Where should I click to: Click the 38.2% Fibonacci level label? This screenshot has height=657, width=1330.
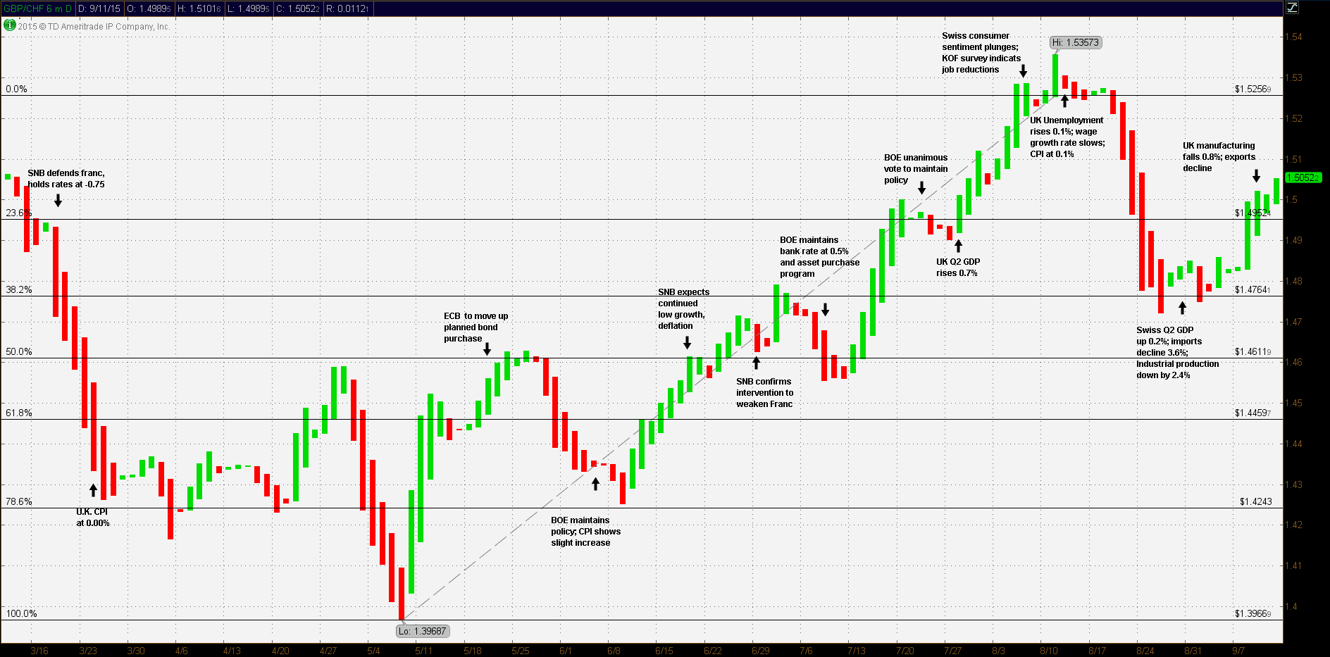tap(19, 289)
